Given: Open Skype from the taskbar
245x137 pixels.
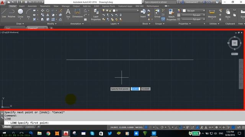Looking at the screenshot, I should click(x=92, y=134).
